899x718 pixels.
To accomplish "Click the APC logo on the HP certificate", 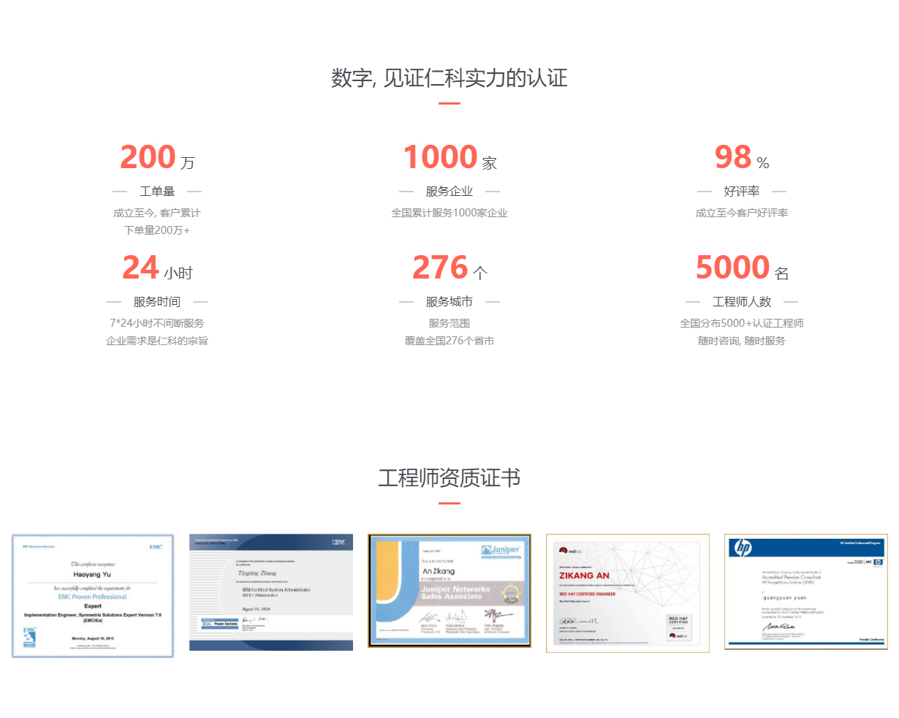I will [868, 561].
